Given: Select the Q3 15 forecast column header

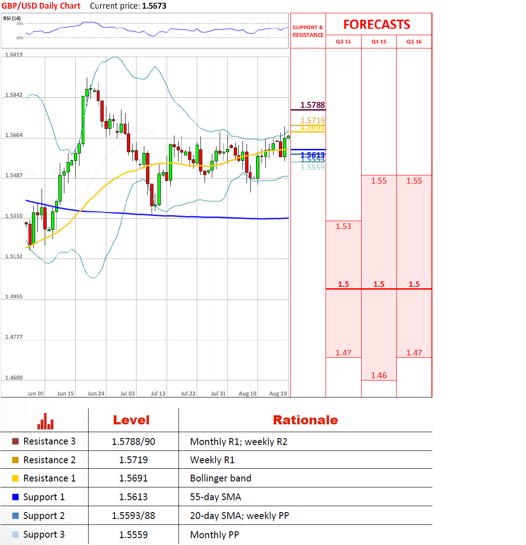Looking at the screenshot, I should pos(343,42).
